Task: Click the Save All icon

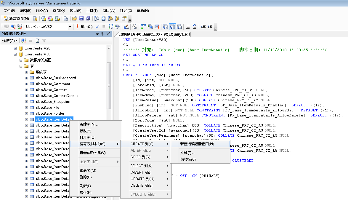Action: coord(88,18)
